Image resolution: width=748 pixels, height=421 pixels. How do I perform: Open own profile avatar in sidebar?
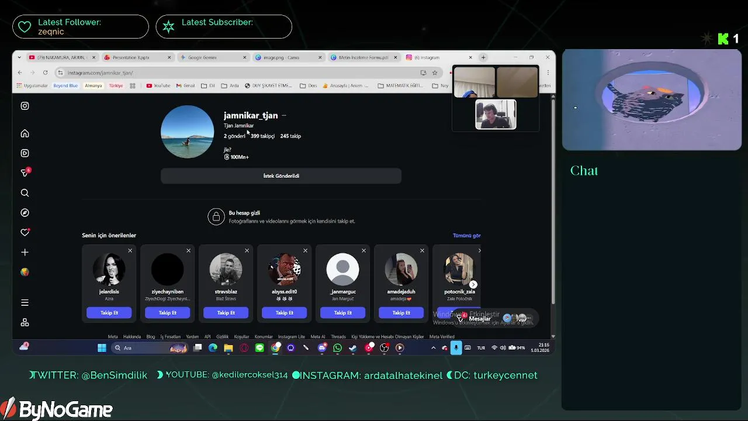point(25,272)
